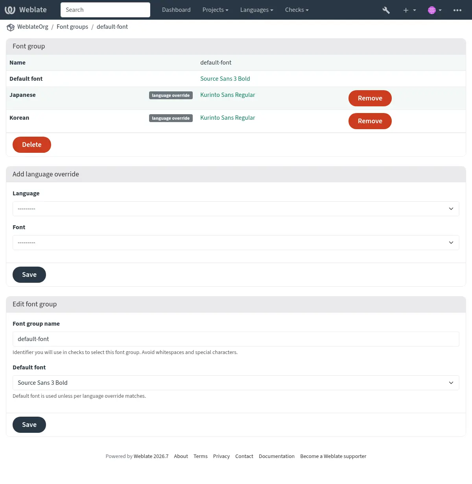
Task: Open the Checks menu
Action: [297, 10]
